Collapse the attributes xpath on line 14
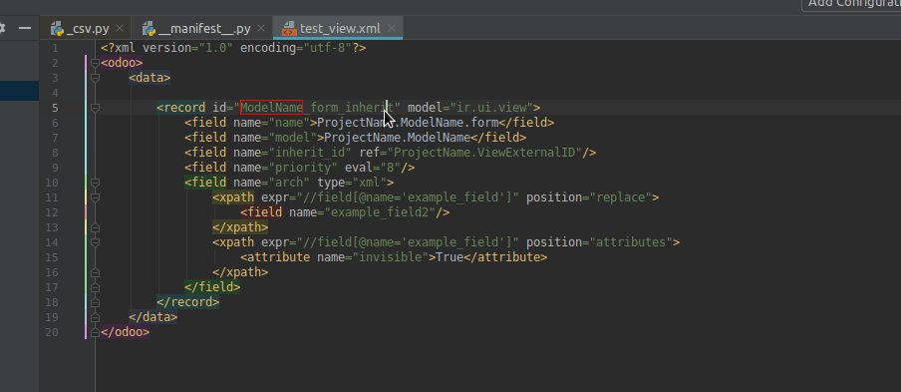Image resolution: width=901 pixels, height=392 pixels. [95, 242]
